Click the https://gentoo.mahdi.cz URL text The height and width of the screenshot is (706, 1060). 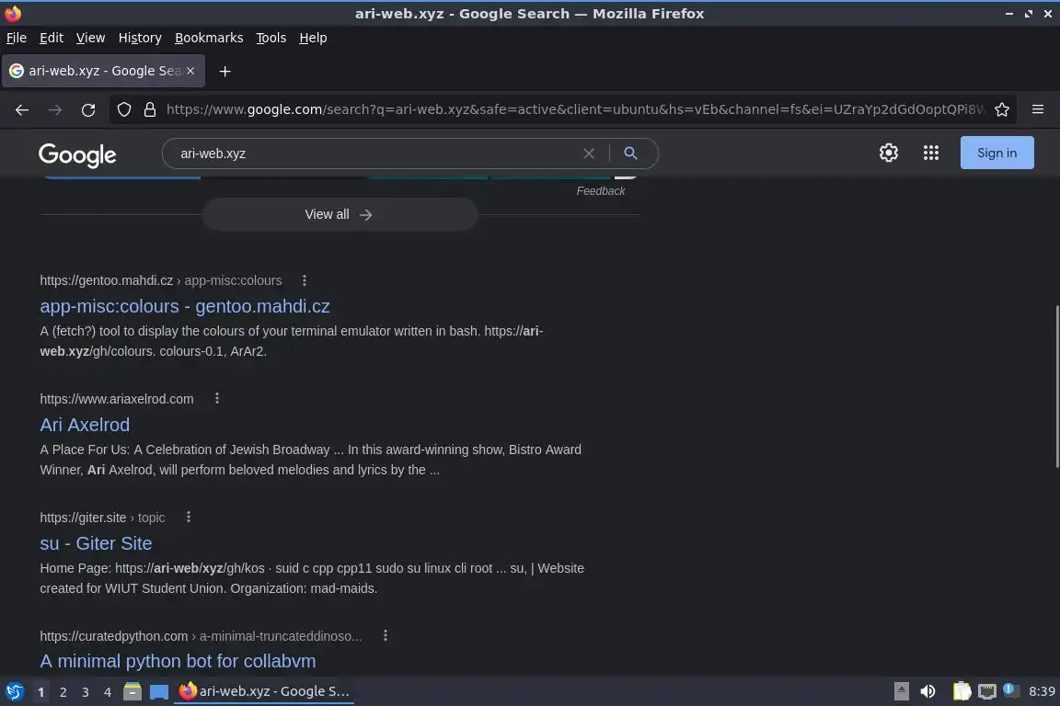[x=106, y=280]
